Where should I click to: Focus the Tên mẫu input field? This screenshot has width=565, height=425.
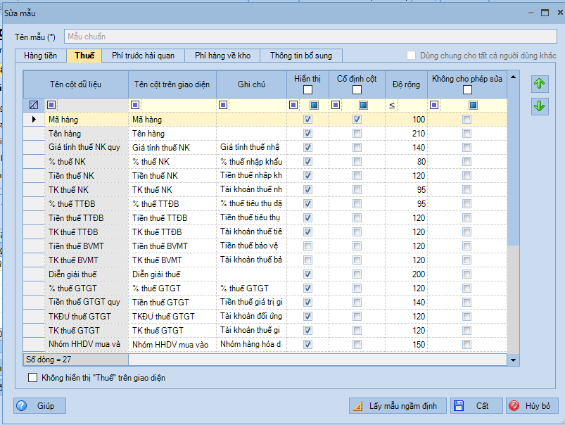[x=310, y=37]
